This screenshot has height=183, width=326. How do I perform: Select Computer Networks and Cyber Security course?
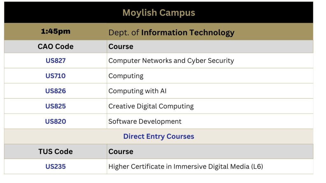tap(171, 61)
